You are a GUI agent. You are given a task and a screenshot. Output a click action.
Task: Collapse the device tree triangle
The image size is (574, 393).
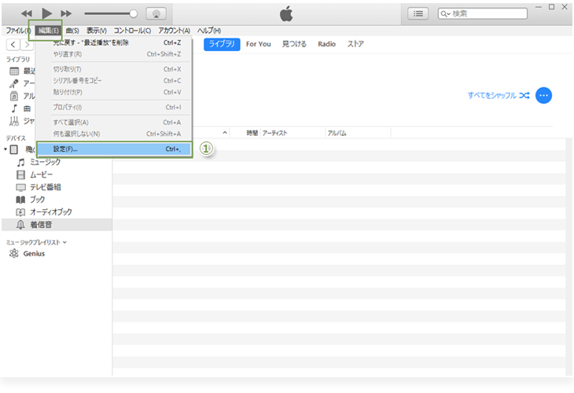tap(6, 149)
